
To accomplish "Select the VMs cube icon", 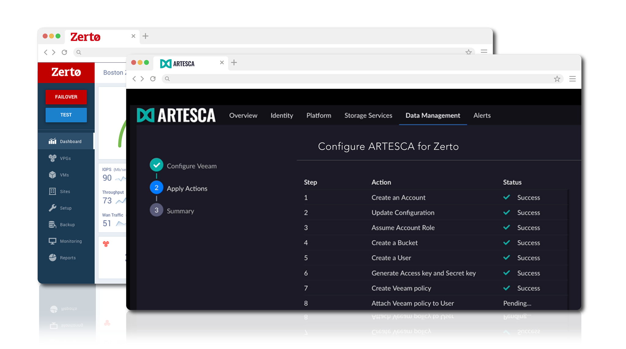I will tap(53, 175).
